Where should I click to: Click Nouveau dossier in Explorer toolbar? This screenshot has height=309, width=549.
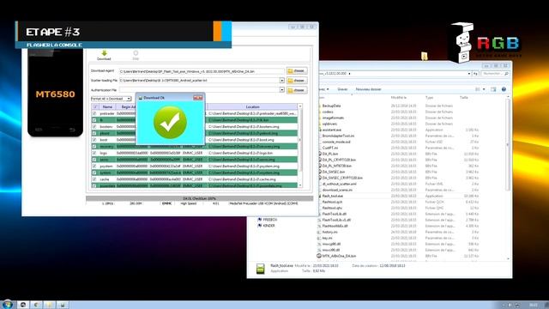(368, 89)
